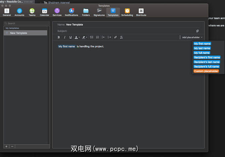Click the Bold formatting icon
The height and width of the screenshot is (157, 225).
(x=59, y=37)
